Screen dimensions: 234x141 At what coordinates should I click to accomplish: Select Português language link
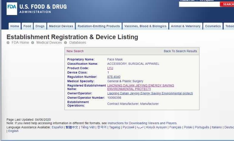pos(202,127)
